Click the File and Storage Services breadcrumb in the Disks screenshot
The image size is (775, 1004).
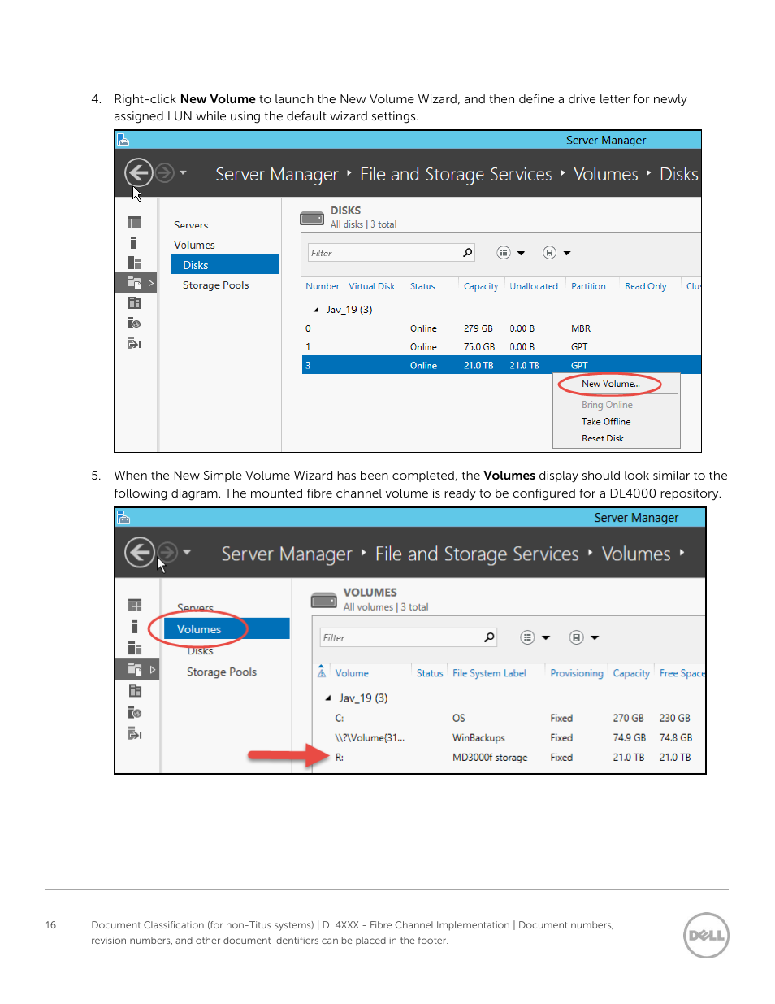click(456, 174)
